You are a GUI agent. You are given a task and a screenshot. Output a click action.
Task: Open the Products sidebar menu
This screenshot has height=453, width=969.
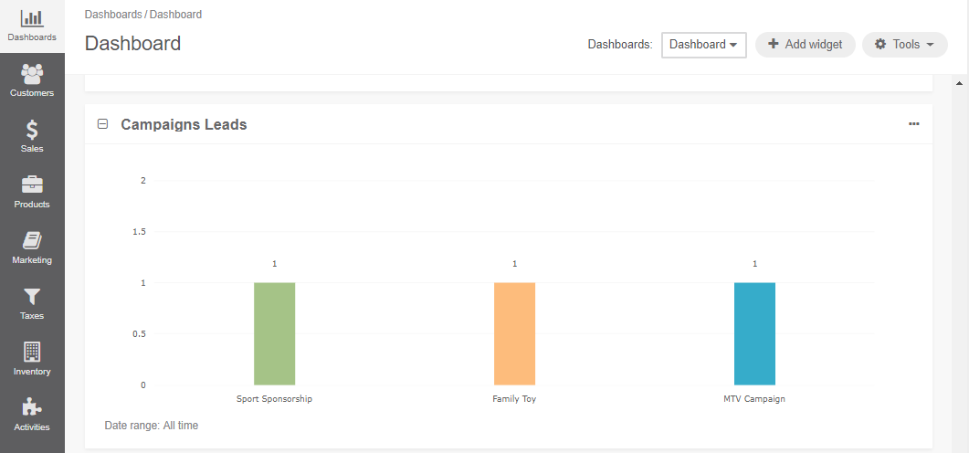(32, 192)
